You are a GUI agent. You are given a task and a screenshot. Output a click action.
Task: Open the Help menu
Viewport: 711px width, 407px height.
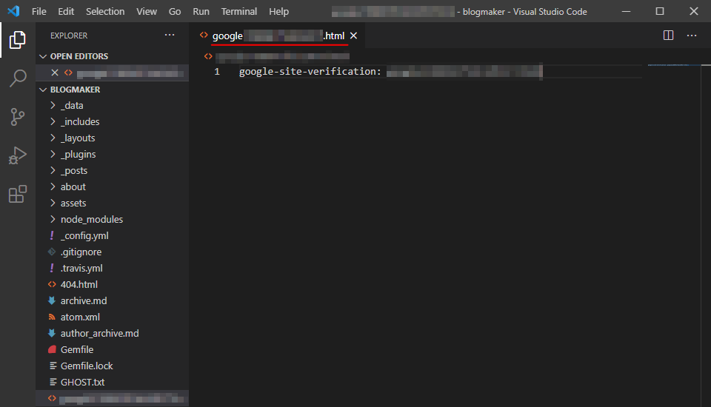pyautogui.click(x=278, y=11)
